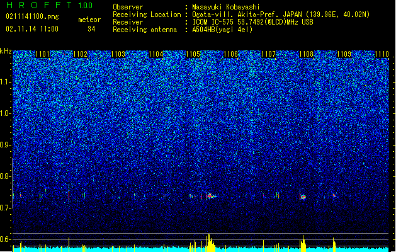
Task: Click the Ogata-vill. Akita-Pref. JAPAN location text
Action: point(281,14)
